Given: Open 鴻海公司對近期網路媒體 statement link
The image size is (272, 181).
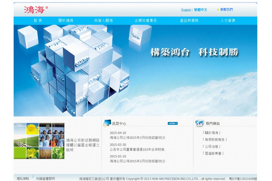Looking at the screenshot, I should click(x=83, y=145).
